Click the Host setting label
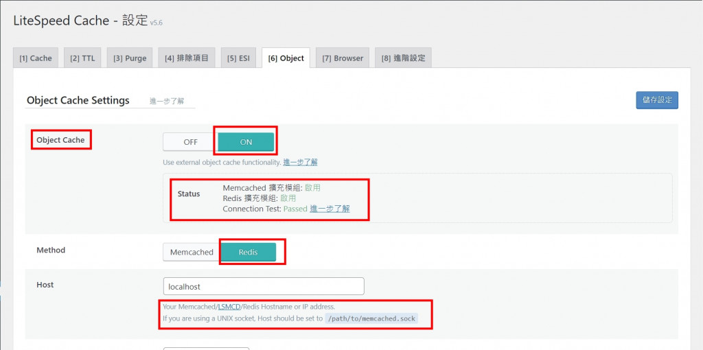The width and height of the screenshot is (703, 350). (x=45, y=285)
